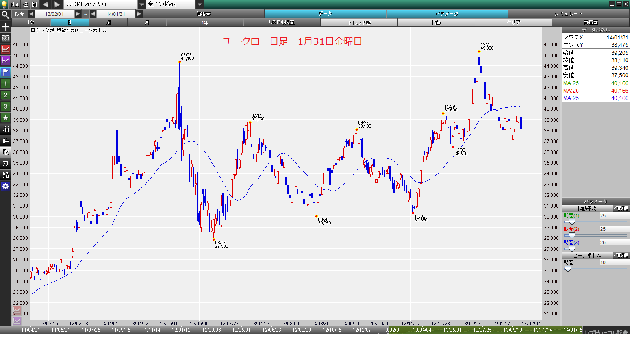Image resolution: width=634 pixels, height=341 pixels.
Task: Click the 期間 period button
Action: point(19,14)
